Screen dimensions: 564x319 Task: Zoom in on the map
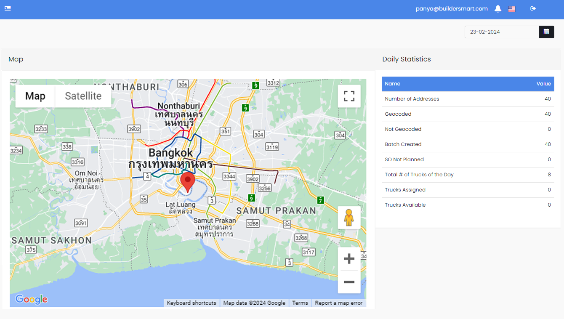coord(349,258)
